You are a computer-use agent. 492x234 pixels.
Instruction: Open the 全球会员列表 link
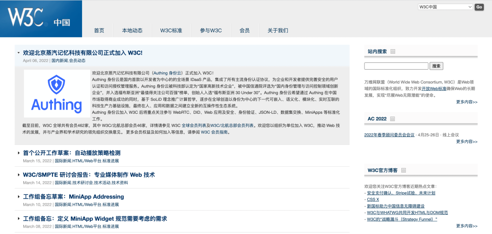[x=194, y=126]
